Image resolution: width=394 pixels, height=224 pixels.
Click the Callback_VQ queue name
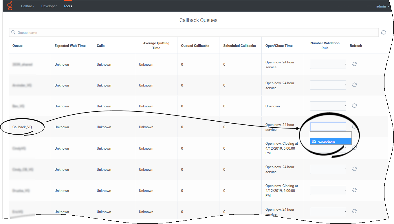tap(22, 127)
